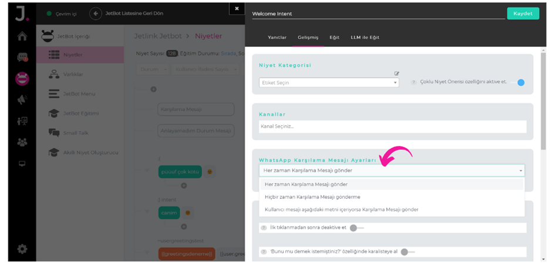Screen dimensions: 552x266
Task: Select the pink JetBot robot icon
Action: tap(22, 78)
